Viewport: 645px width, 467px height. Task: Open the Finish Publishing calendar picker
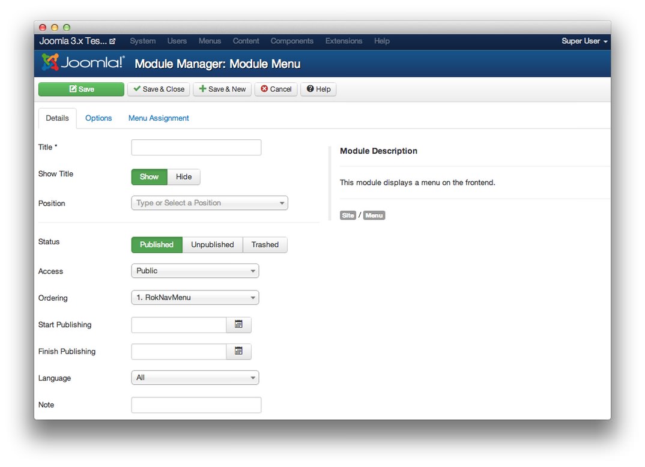click(238, 351)
